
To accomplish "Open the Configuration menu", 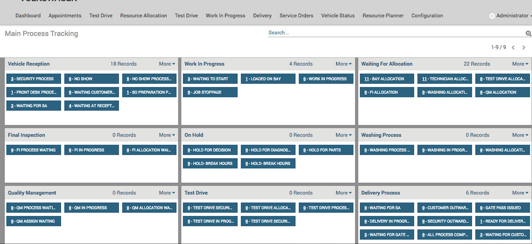I will click(427, 16).
